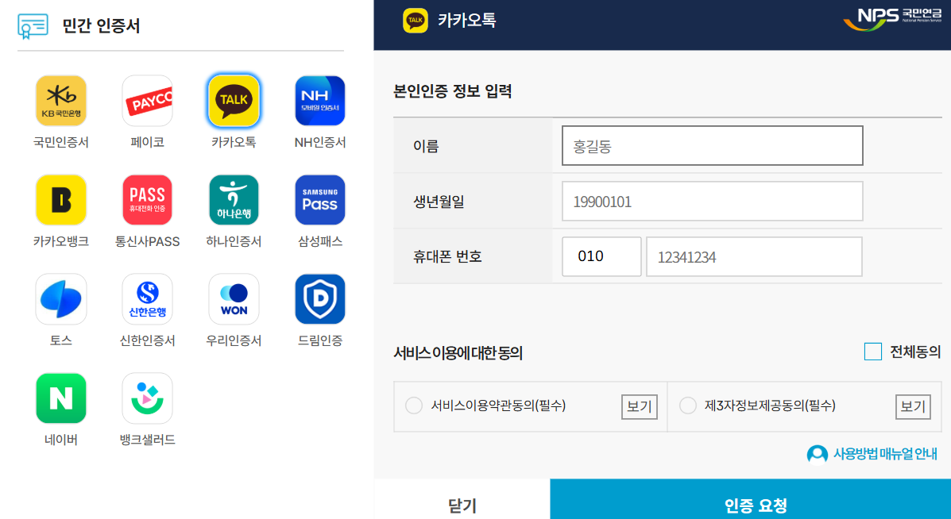Click the user icon beside 사용방법 매뉴얼 안내

817,454
